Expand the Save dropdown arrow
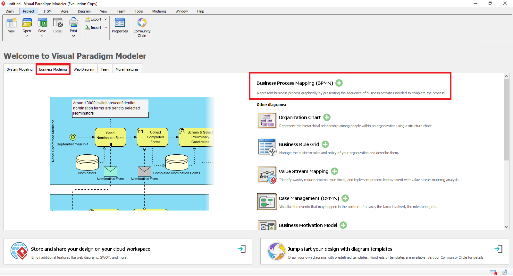The width and height of the screenshot is (513, 276). 42,36
